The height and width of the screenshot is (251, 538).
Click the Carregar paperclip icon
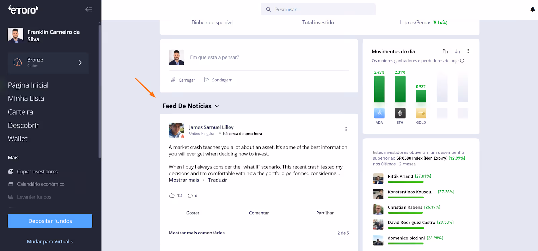coord(173,80)
